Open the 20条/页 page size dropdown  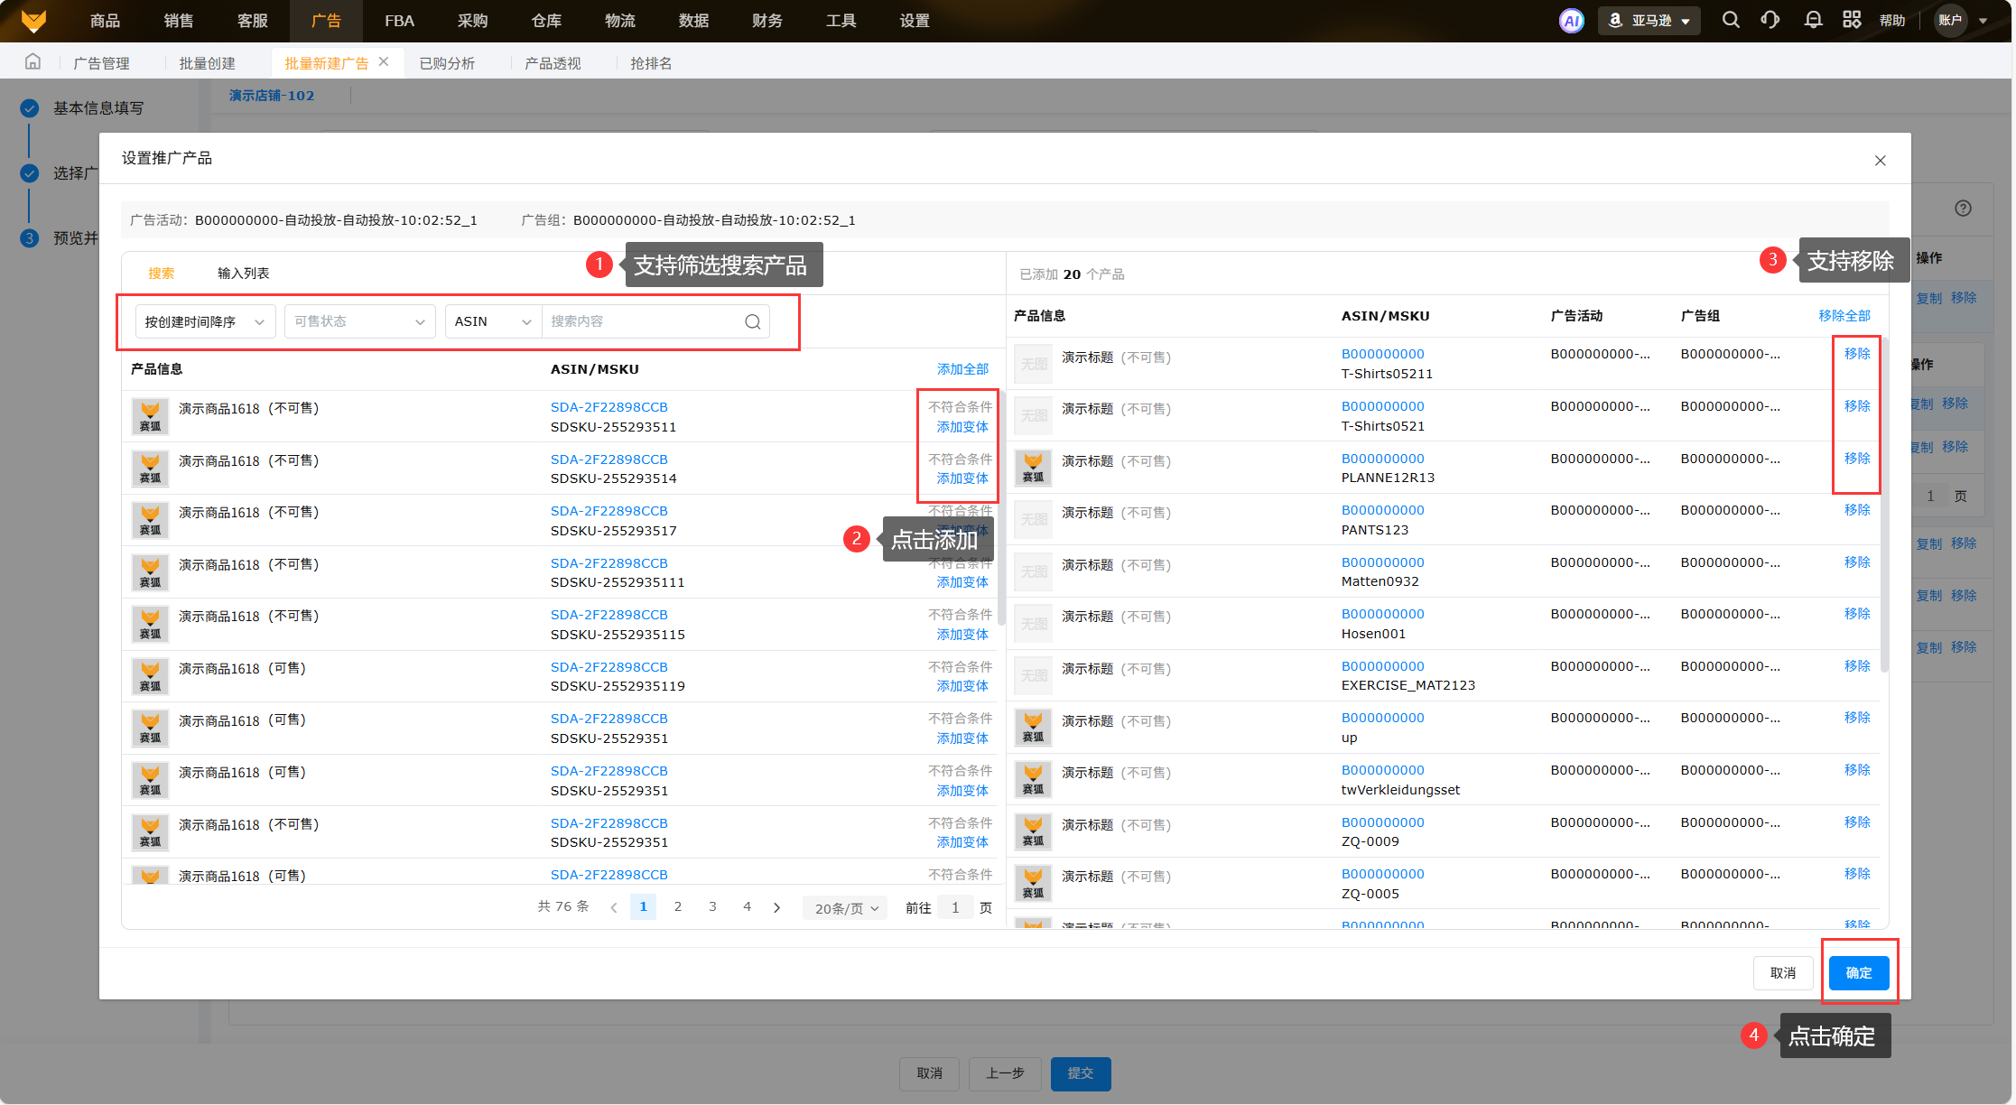click(846, 908)
